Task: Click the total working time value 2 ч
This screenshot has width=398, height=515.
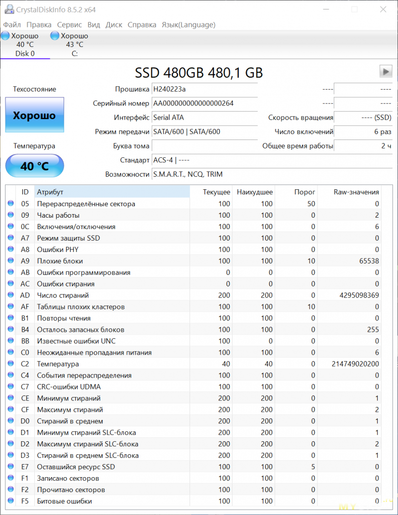Action: click(363, 146)
